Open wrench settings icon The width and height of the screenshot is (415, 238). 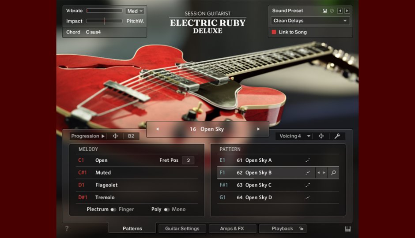[x=337, y=136]
